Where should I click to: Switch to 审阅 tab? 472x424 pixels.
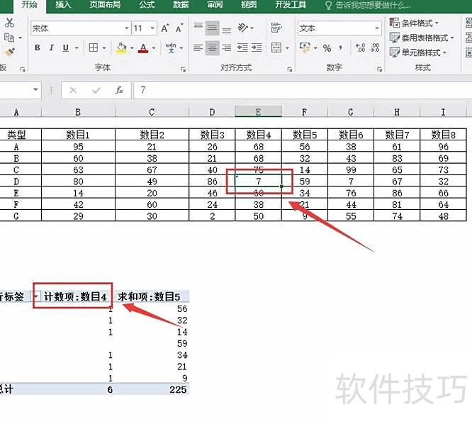tap(215, 4)
